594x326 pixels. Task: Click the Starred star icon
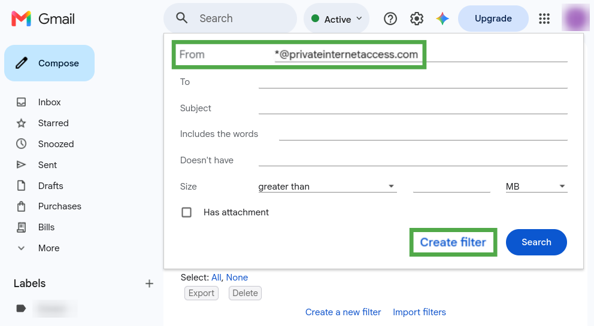click(x=21, y=123)
